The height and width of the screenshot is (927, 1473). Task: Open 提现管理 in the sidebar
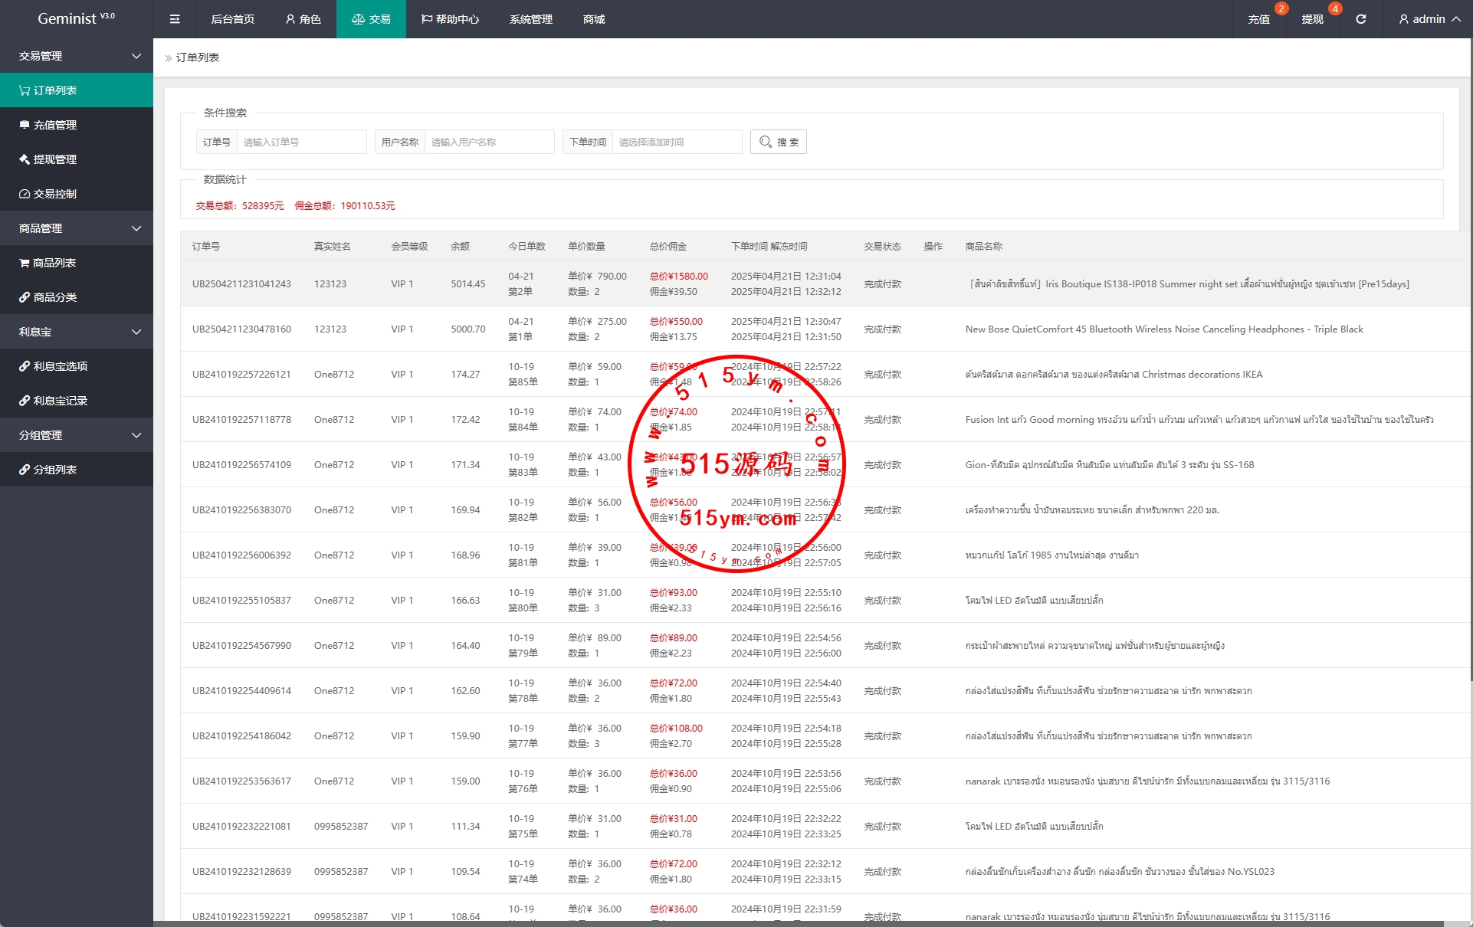pos(55,159)
